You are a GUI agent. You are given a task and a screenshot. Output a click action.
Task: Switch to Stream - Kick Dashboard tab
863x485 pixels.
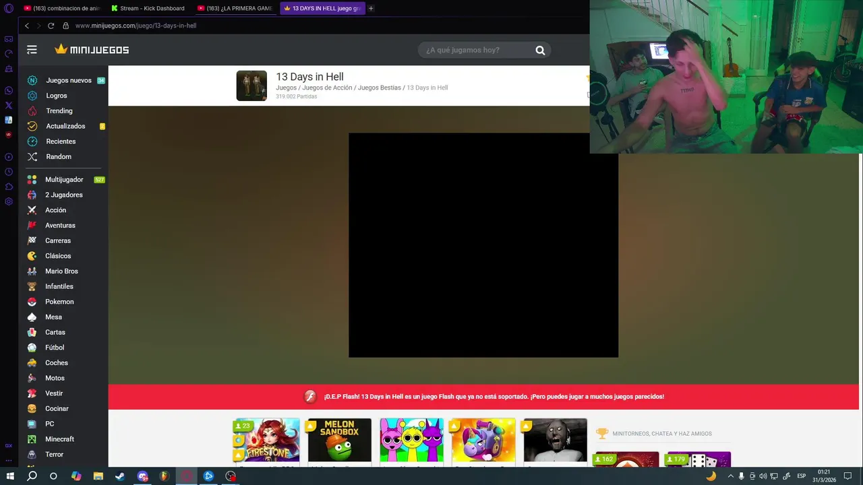point(148,8)
